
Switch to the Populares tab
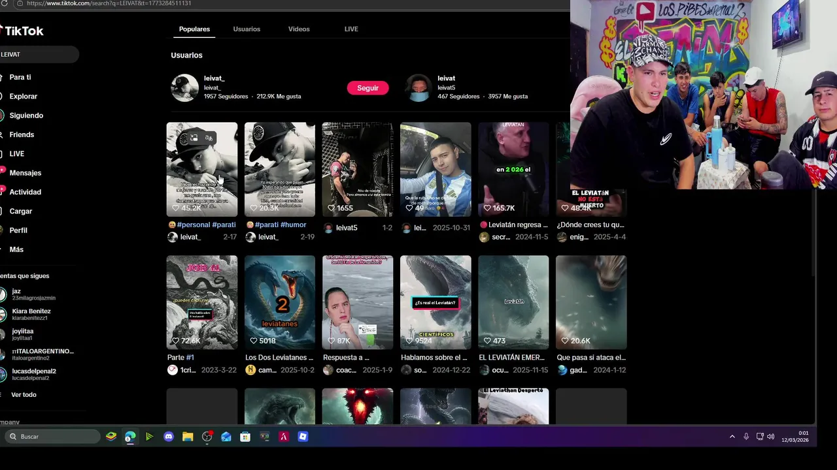click(x=194, y=29)
